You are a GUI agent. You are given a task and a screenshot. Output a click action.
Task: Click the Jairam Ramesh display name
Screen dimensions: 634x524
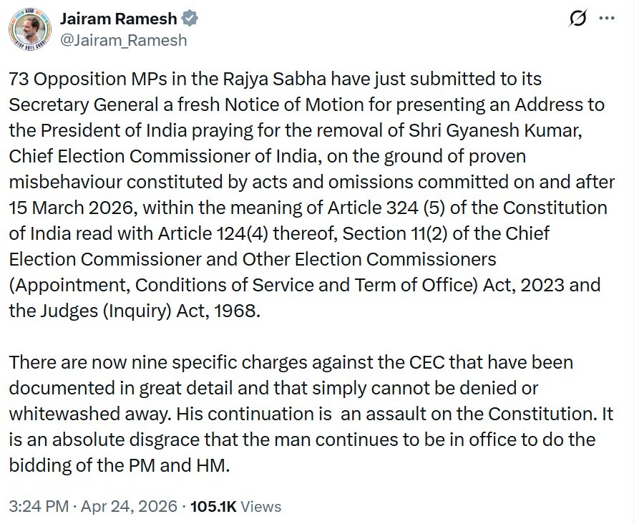[117, 19]
